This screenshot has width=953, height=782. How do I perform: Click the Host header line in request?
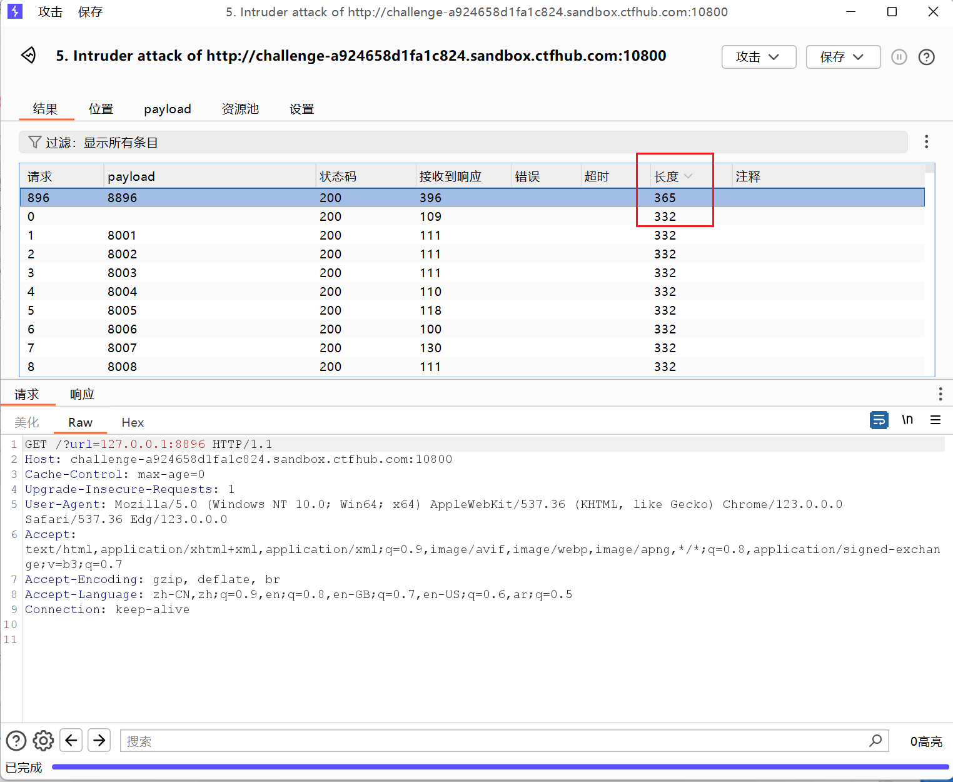coord(238,459)
